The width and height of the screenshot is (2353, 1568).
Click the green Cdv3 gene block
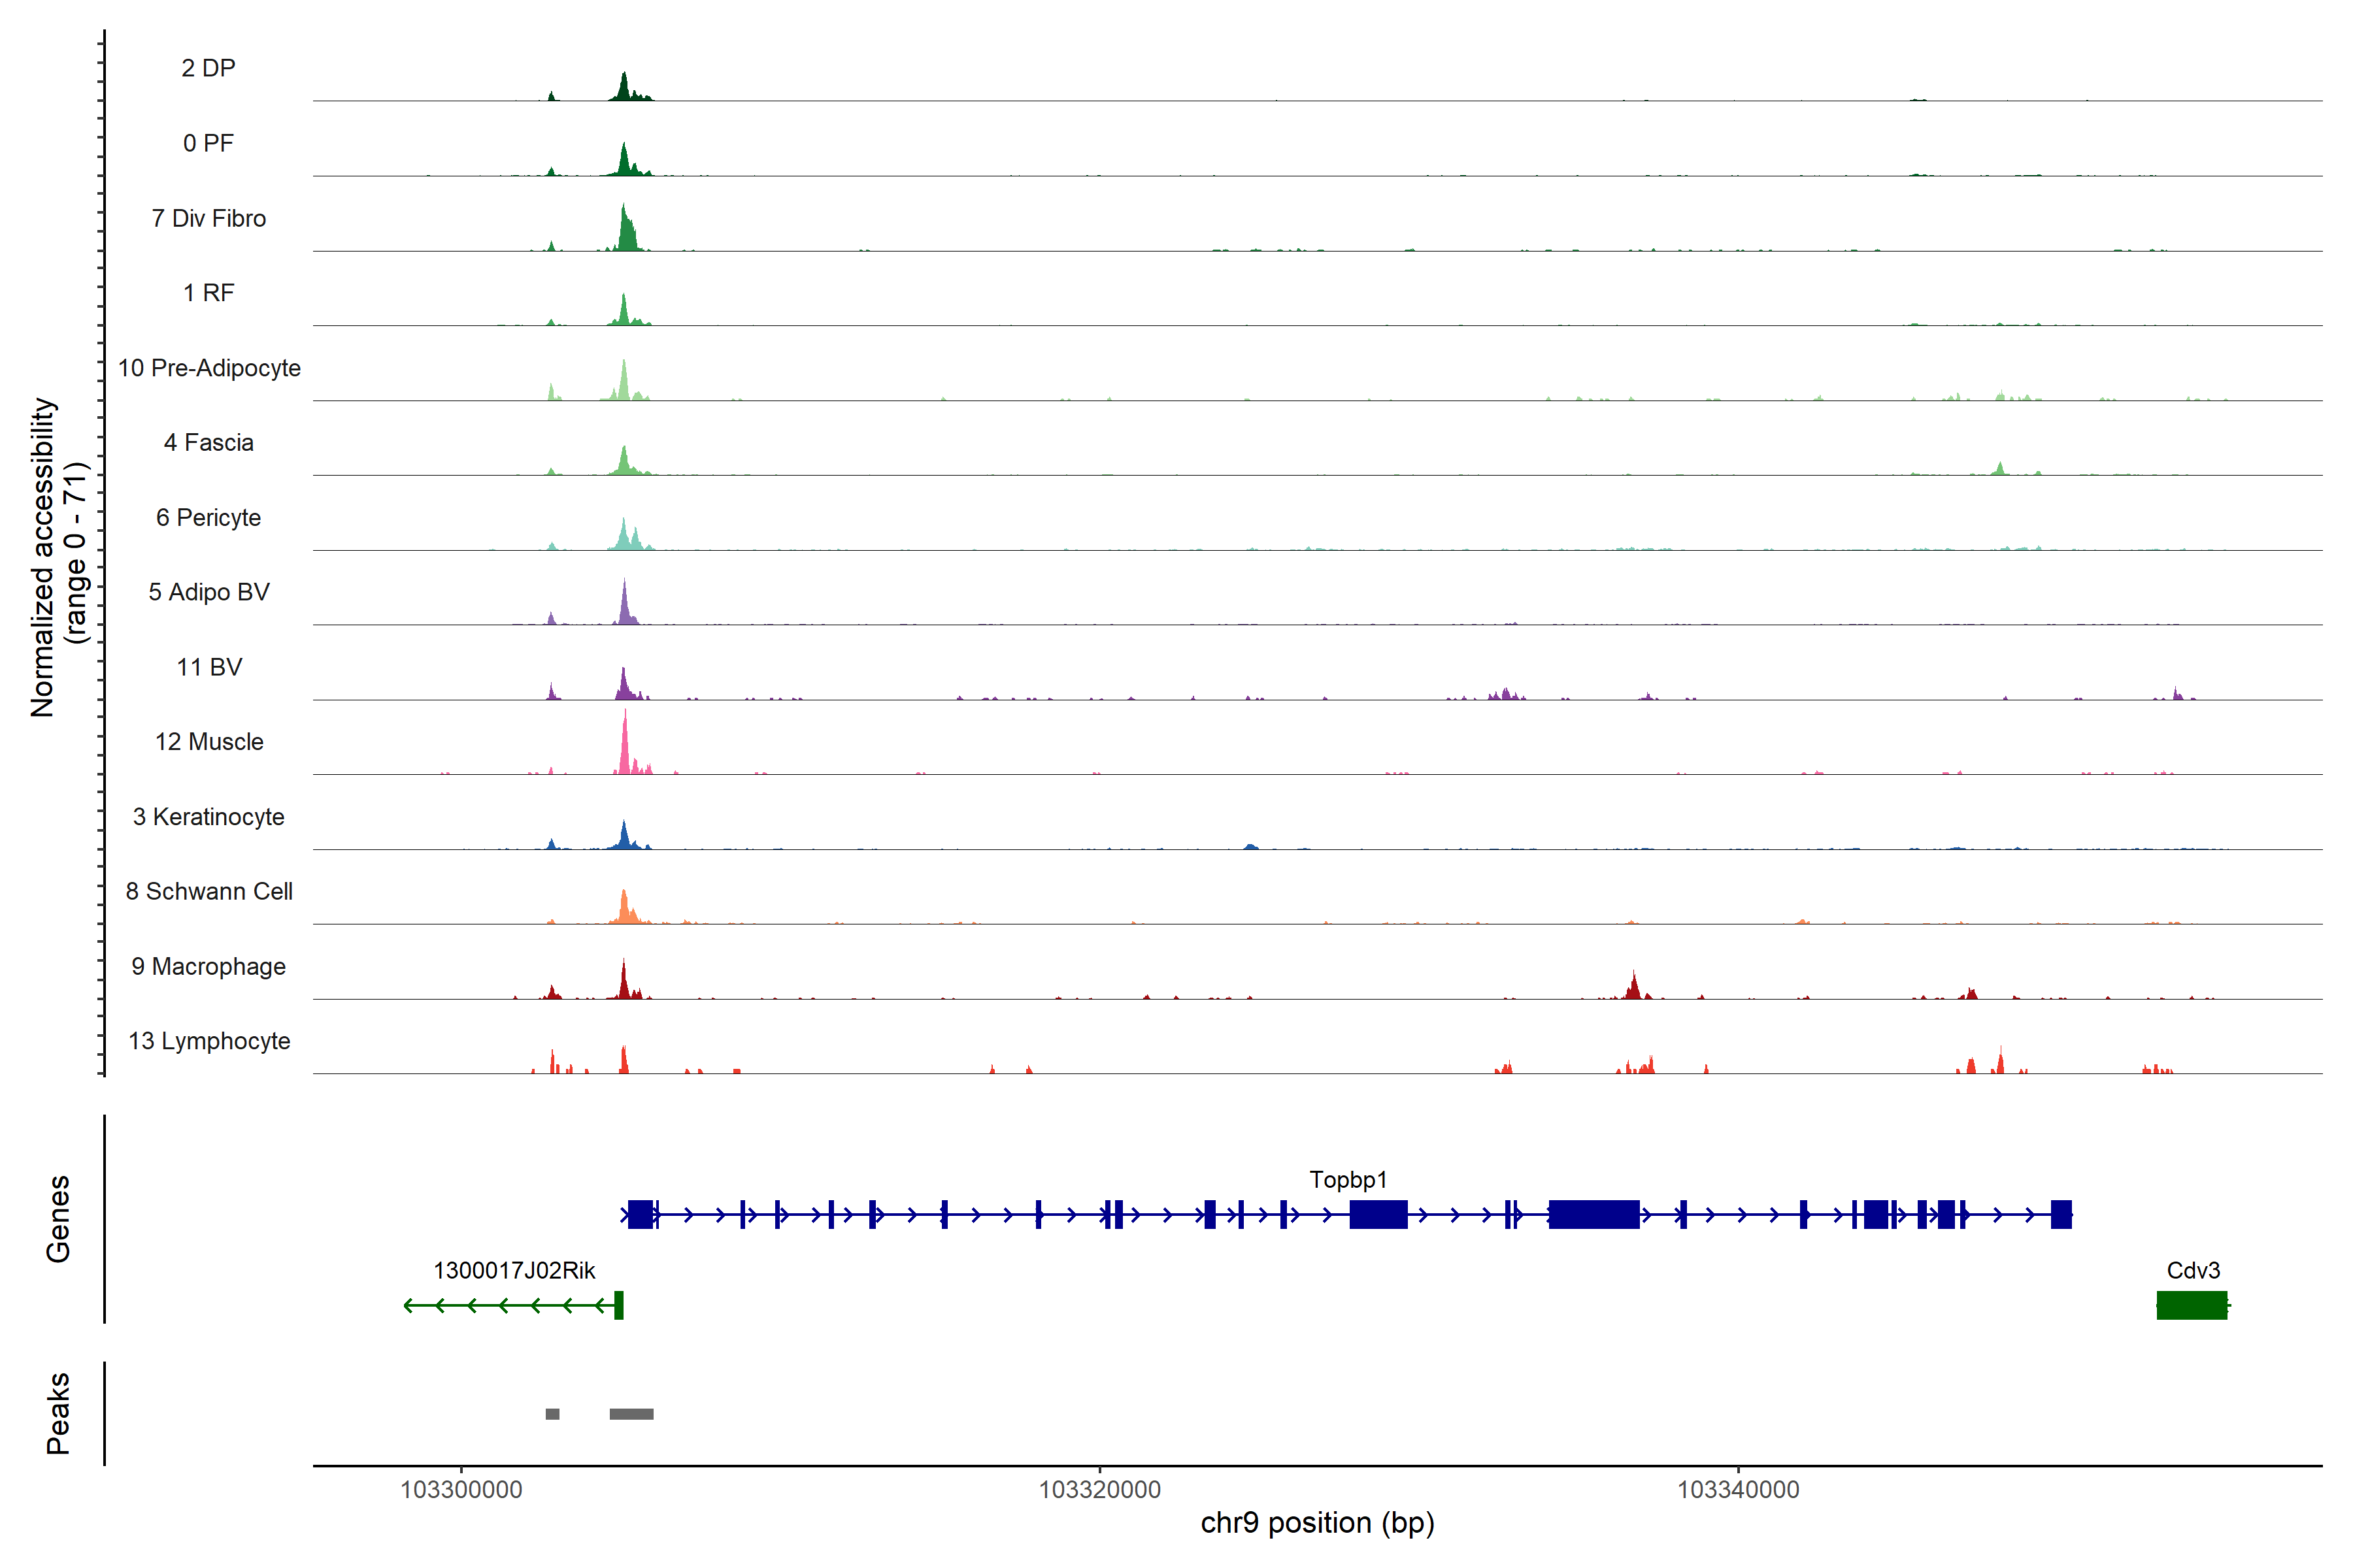[2191, 1305]
